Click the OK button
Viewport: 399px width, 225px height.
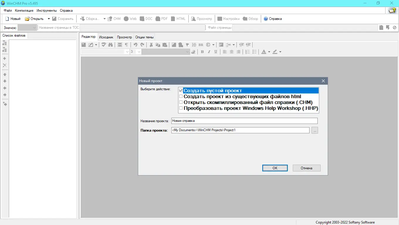coord(275,168)
